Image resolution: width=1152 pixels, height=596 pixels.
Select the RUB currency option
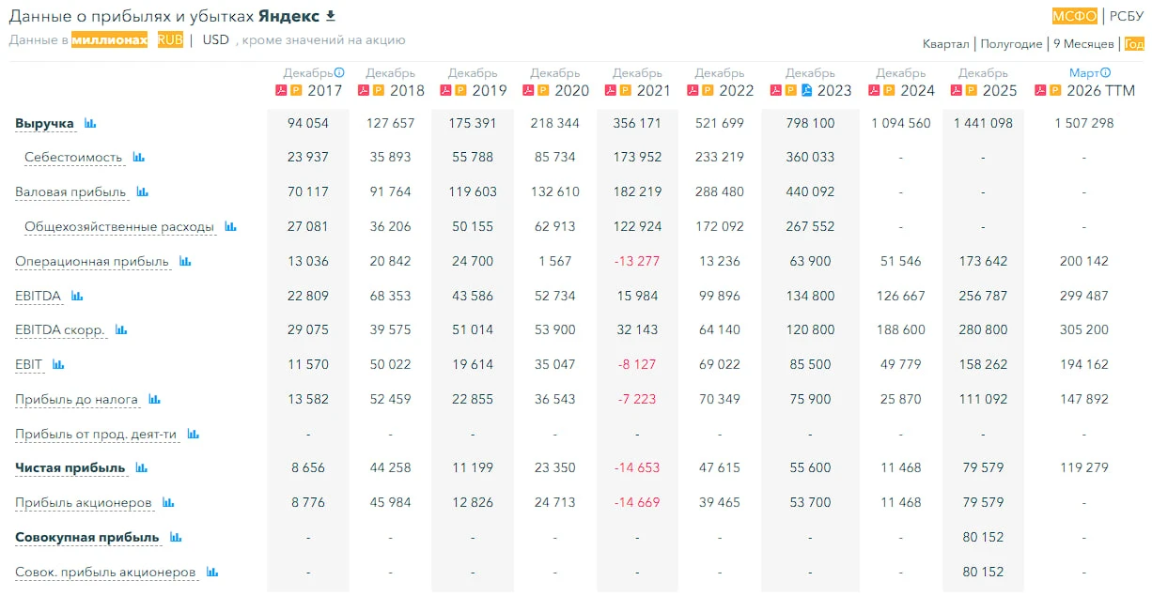[170, 39]
